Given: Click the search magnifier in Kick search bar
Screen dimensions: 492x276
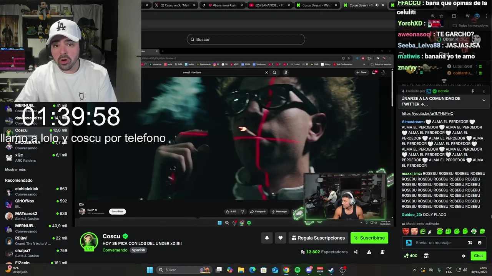Looking at the screenshot, I should coord(192,39).
